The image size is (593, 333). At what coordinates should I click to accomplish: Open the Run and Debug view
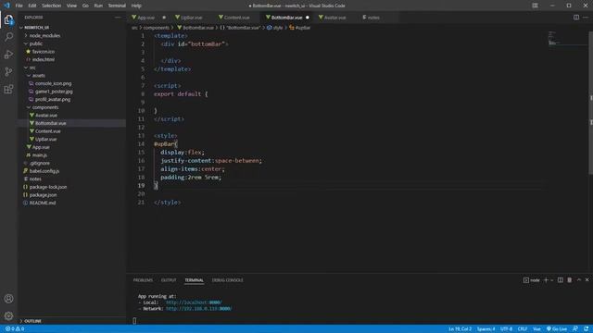8,55
